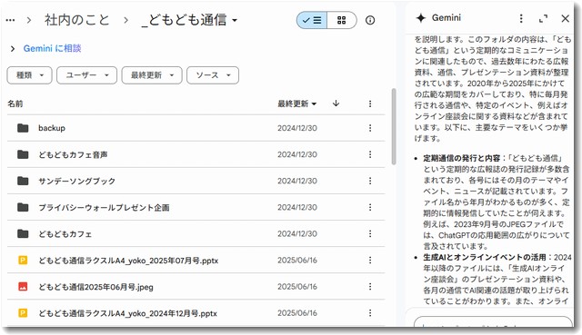The height and width of the screenshot is (335, 582).
Task: Go to 社内のこと folder breadcrumb
Action: (76, 20)
